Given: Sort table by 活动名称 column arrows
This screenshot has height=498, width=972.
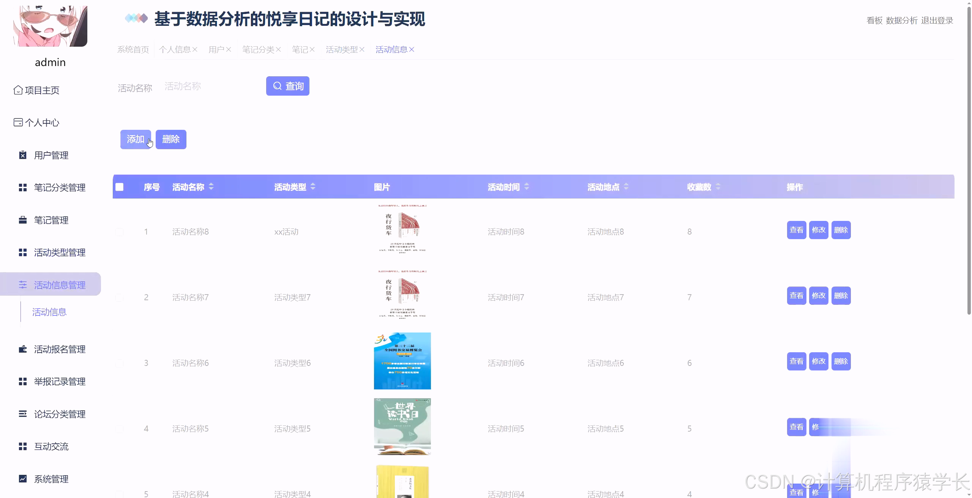Looking at the screenshot, I should tap(211, 187).
